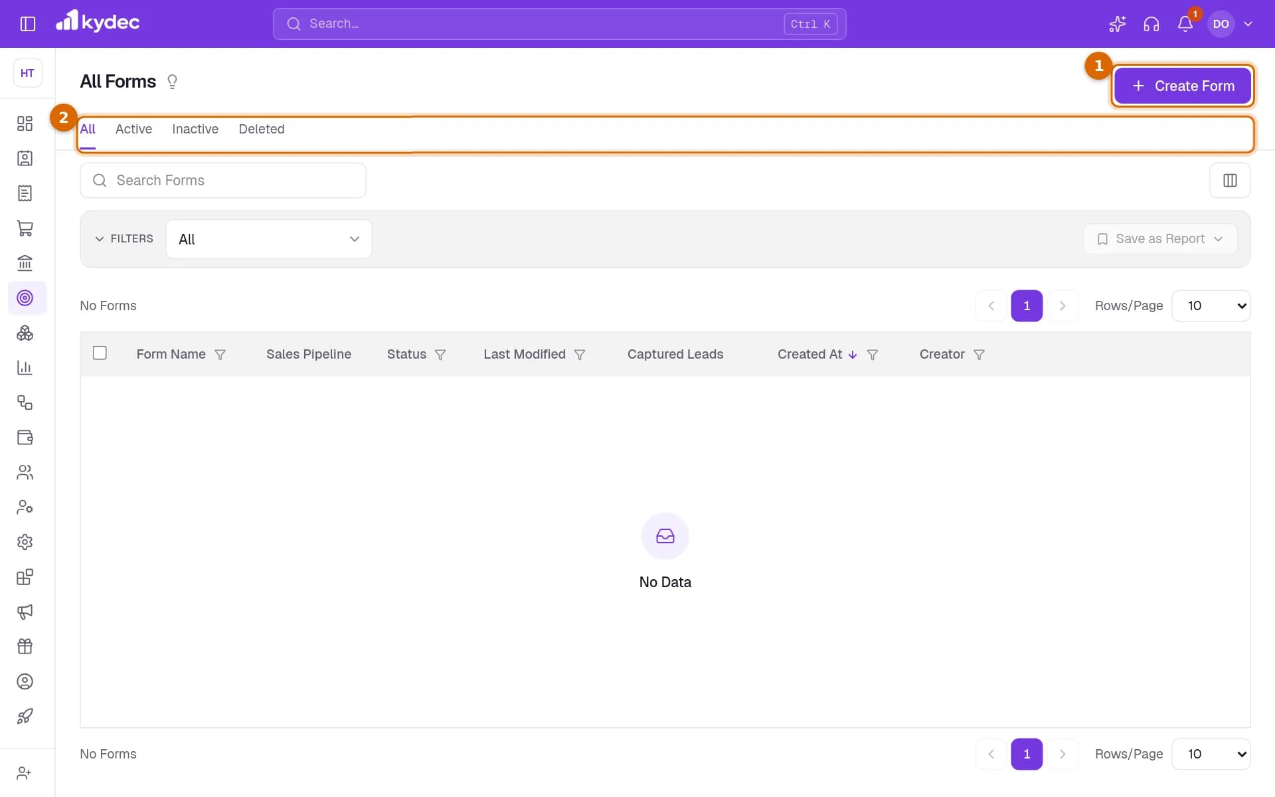Image resolution: width=1275 pixels, height=797 pixels.
Task: Filter by Created At column
Action: click(x=873, y=355)
